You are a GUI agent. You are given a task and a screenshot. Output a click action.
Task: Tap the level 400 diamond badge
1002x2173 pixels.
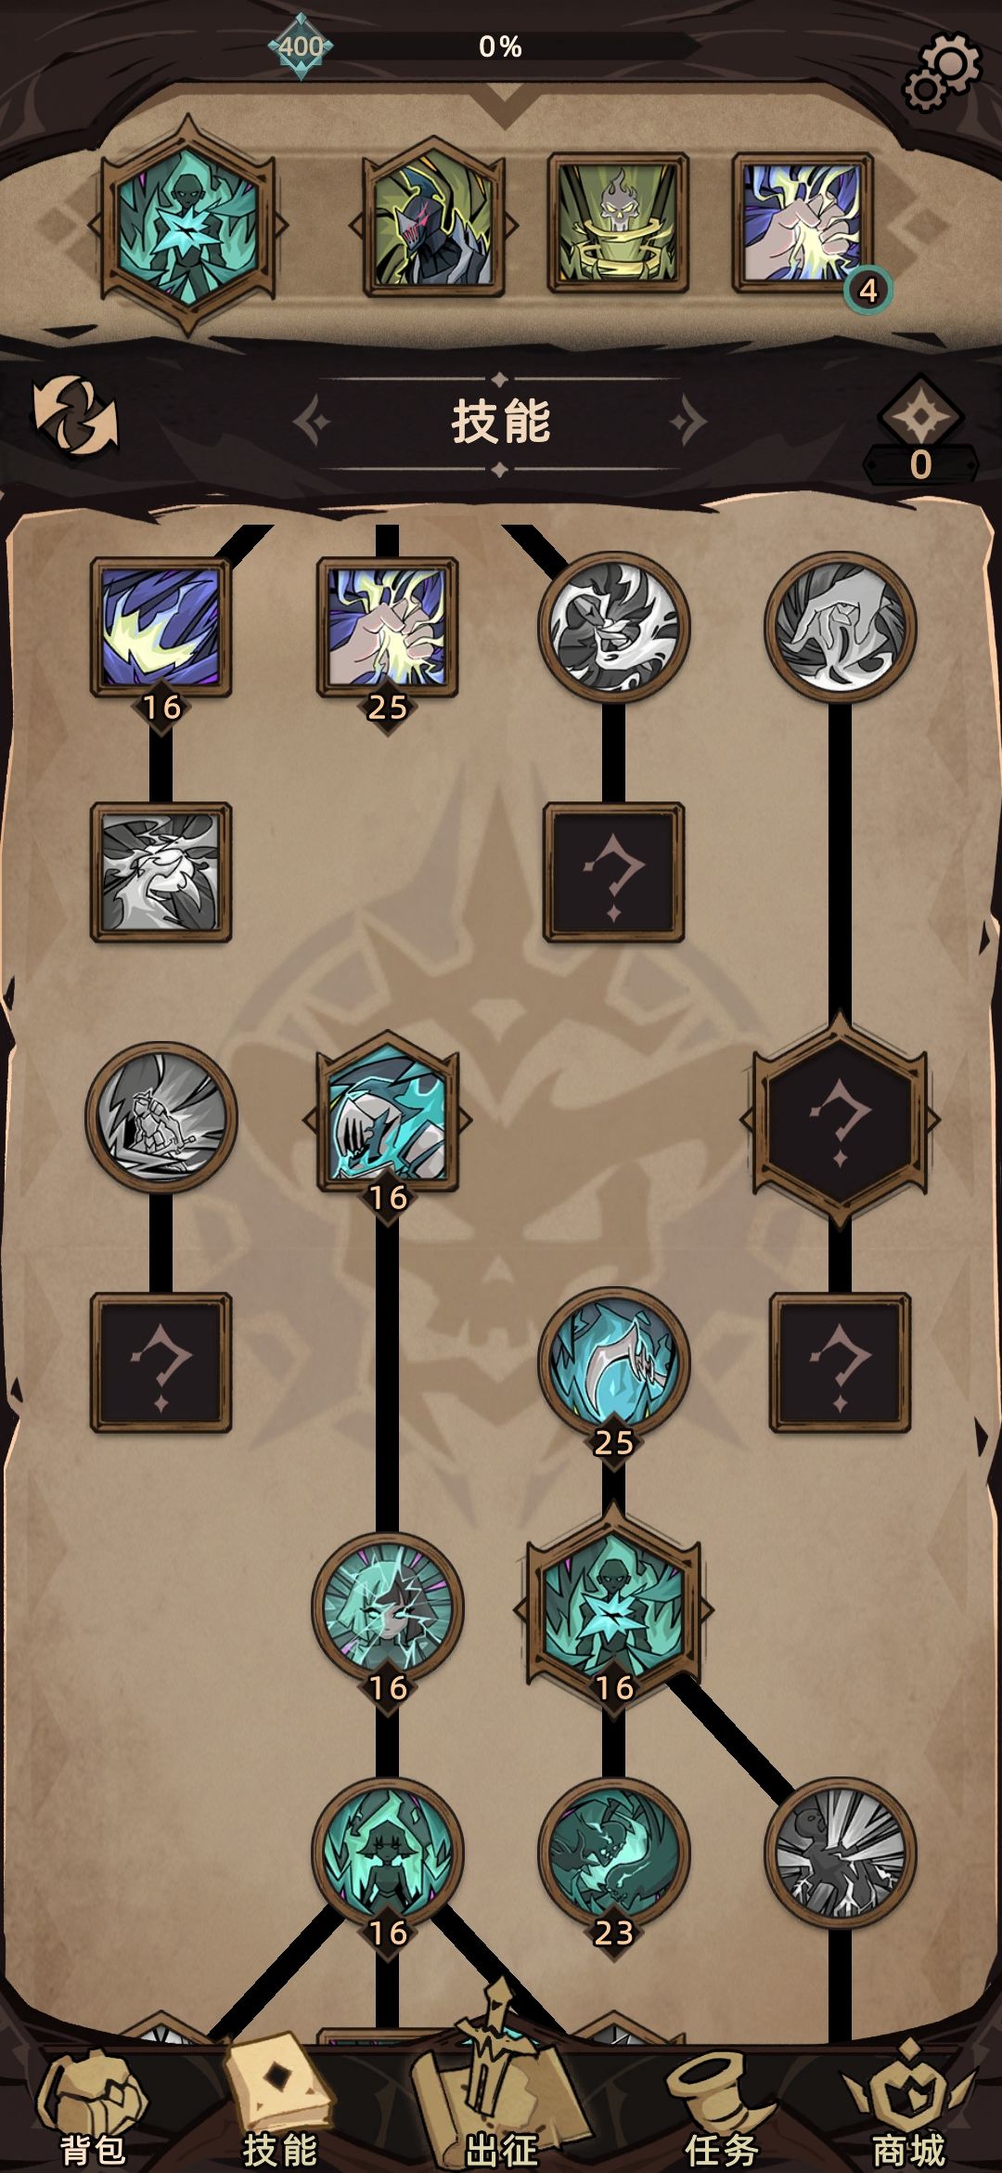301,46
